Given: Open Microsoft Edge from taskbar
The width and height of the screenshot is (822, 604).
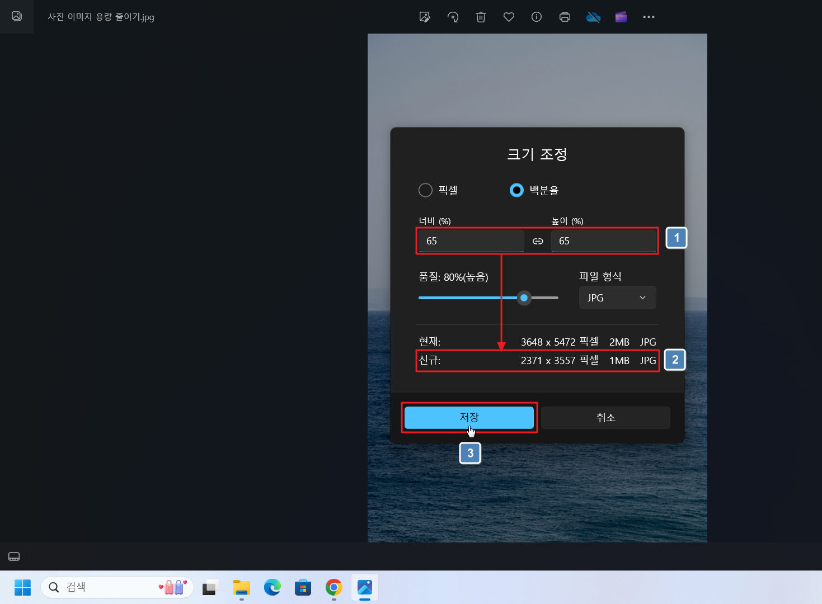Looking at the screenshot, I should click(273, 587).
